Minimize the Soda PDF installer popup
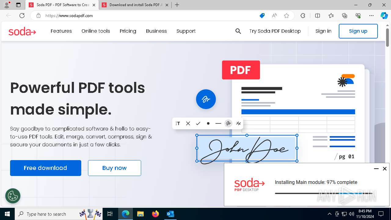Screen dimensions: 391x220 [376, 169]
